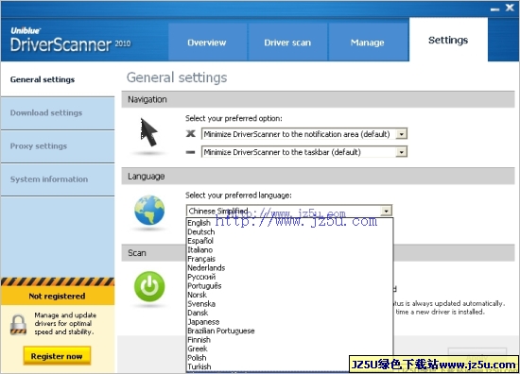Select the Settings tab
520x374 pixels.
pos(448,40)
